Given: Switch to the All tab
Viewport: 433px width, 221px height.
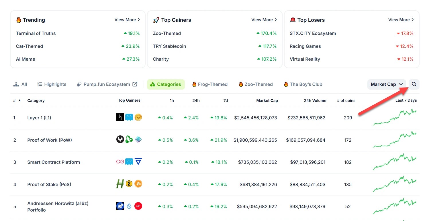Looking at the screenshot, I should 20,84.
